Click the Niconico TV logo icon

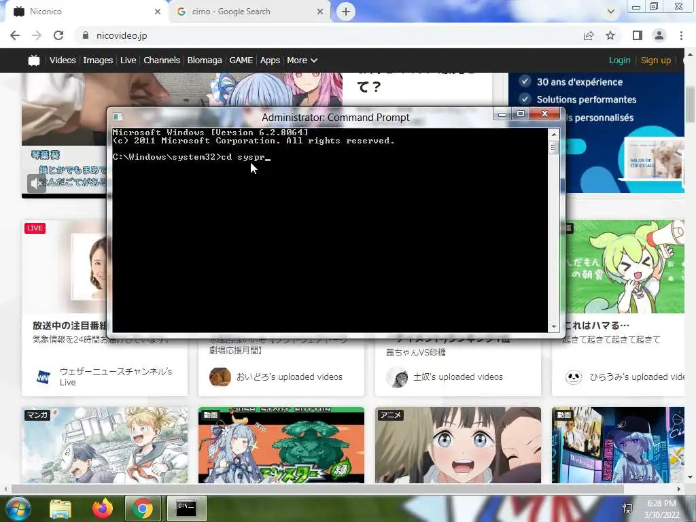click(x=34, y=60)
